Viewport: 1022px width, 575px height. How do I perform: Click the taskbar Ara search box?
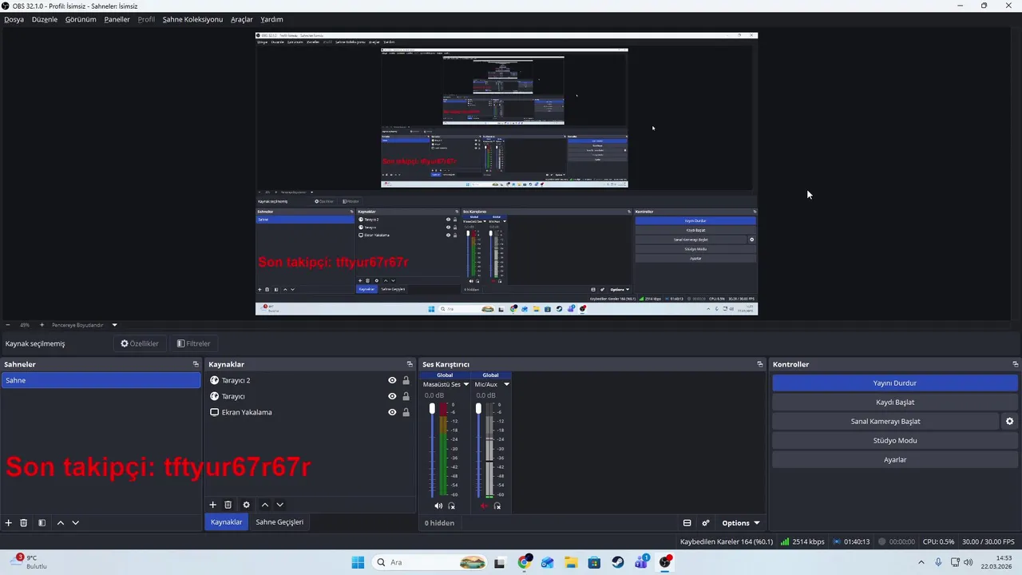coord(431,562)
